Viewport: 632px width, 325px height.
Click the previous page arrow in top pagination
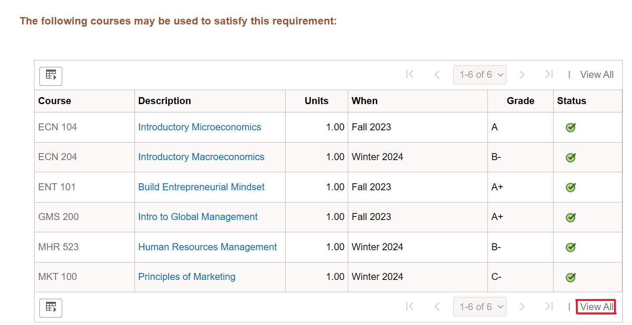coord(437,74)
